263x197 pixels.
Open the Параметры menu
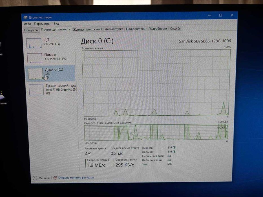42,24
